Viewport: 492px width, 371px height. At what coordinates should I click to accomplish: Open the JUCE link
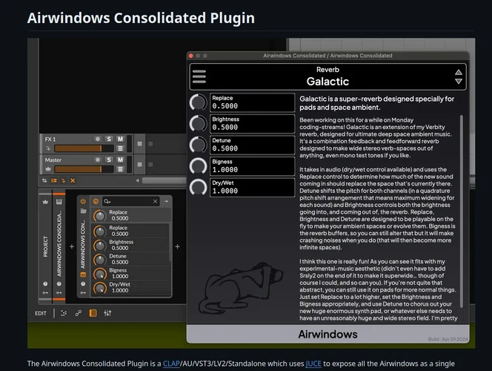tap(313, 364)
